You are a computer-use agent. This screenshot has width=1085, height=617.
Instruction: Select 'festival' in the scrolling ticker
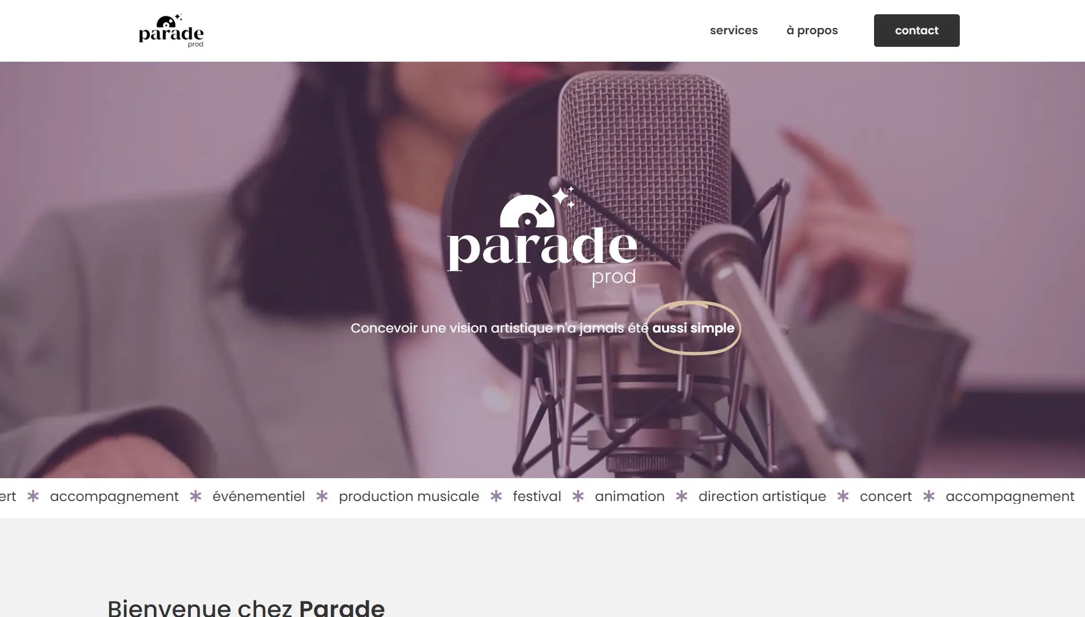(x=537, y=496)
